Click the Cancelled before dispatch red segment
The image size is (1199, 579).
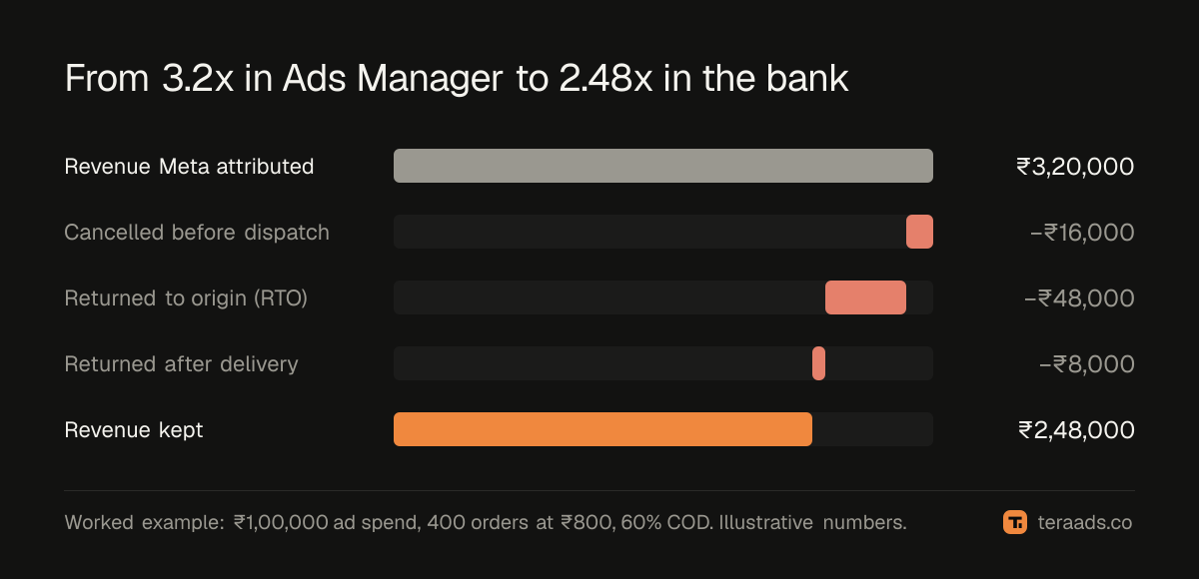point(919,232)
